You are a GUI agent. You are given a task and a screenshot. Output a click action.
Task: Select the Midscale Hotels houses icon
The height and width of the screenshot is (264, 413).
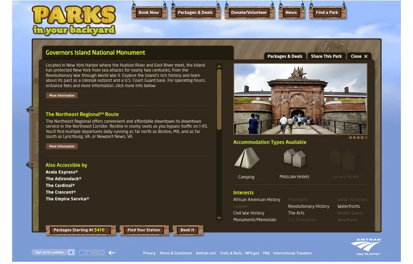coord(295,158)
